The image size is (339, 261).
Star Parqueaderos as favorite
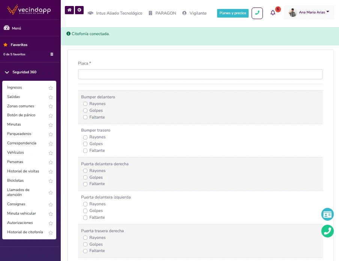point(51,134)
